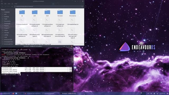
Task: Open the File menu in file manager
Action: click(x=2, y=4)
